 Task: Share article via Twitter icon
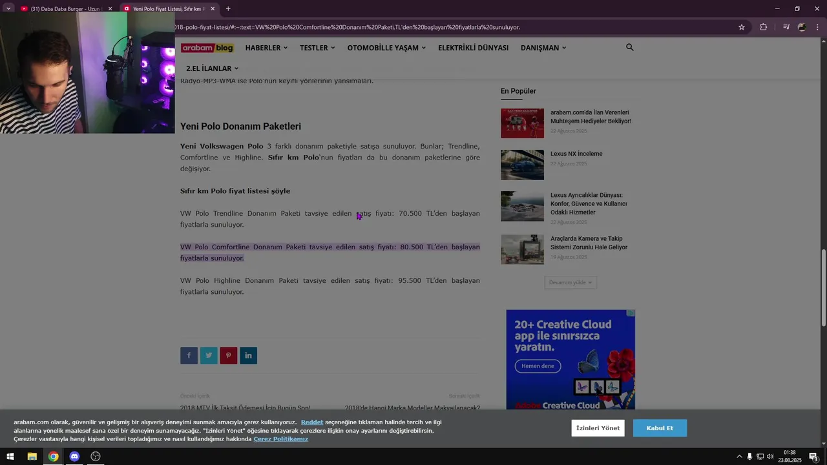click(x=209, y=355)
